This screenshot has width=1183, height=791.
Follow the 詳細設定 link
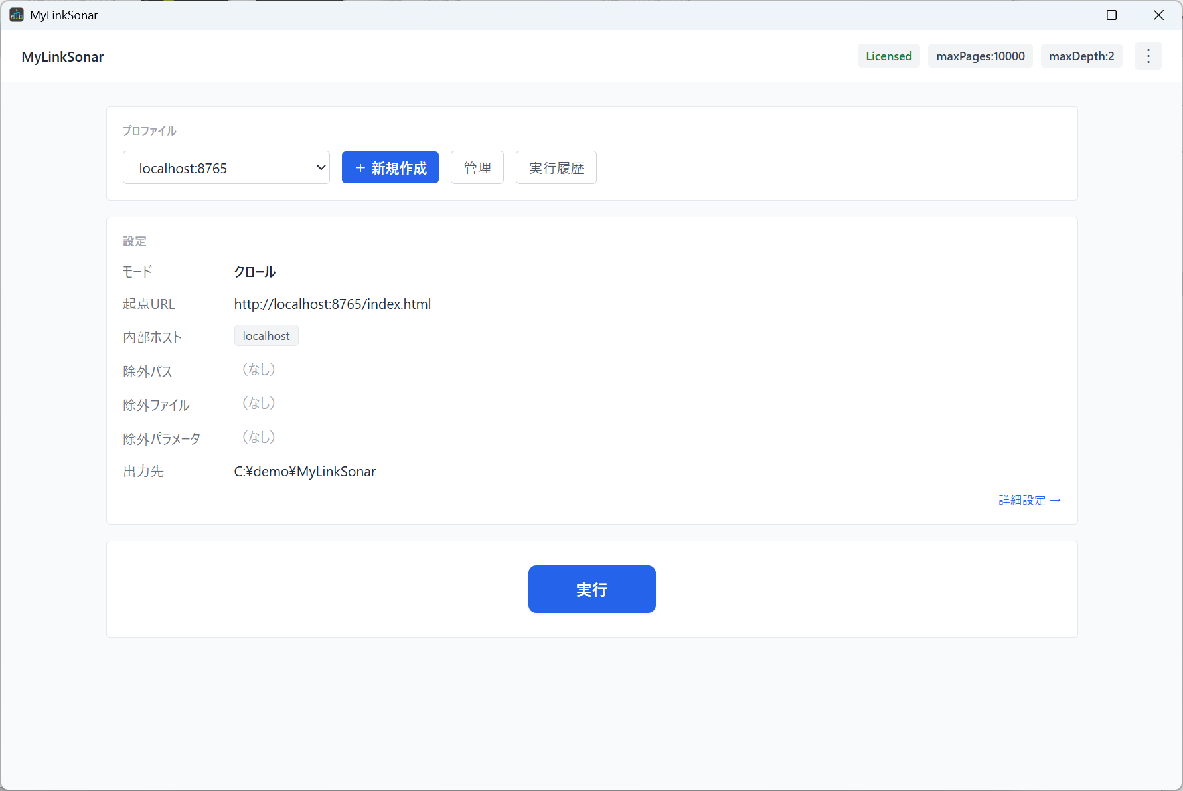(x=1030, y=500)
